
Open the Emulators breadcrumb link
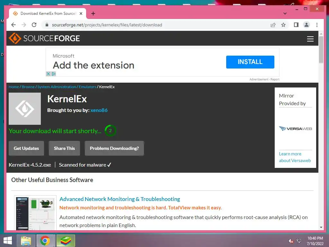(x=87, y=87)
